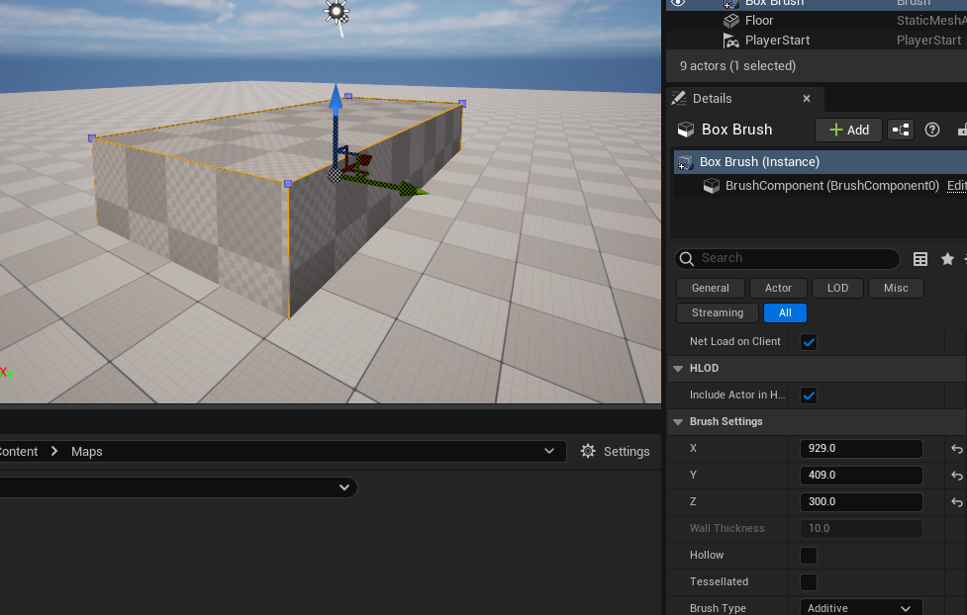The width and height of the screenshot is (967, 615).
Task: Toggle Include Actor in HLOD checkbox
Action: (808, 395)
